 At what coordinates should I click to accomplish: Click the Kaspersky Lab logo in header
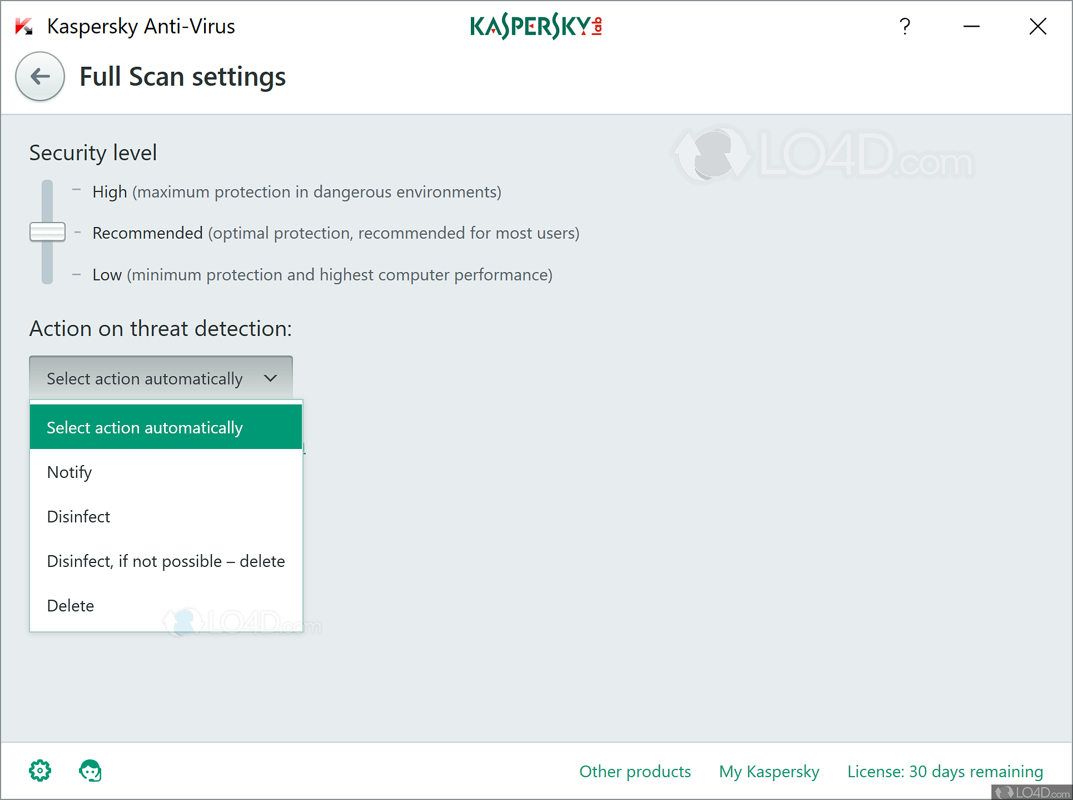pyautogui.click(x=536, y=26)
